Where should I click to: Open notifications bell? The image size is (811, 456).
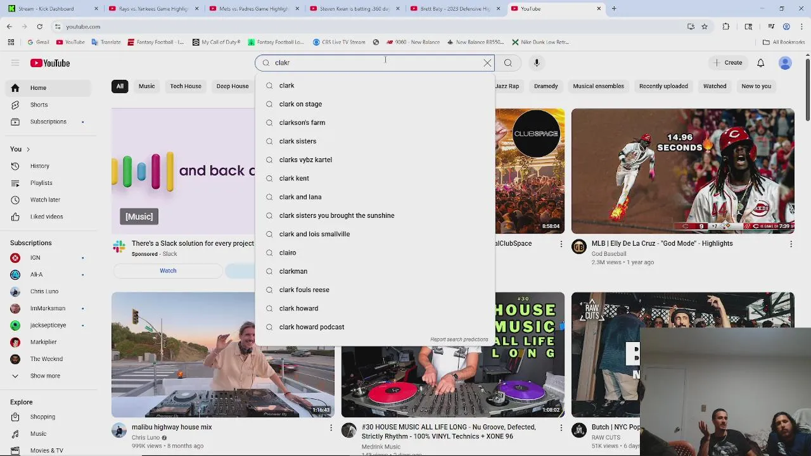[x=761, y=63]
